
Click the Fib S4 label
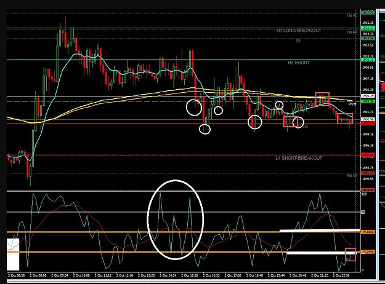[x=352, y=175]
